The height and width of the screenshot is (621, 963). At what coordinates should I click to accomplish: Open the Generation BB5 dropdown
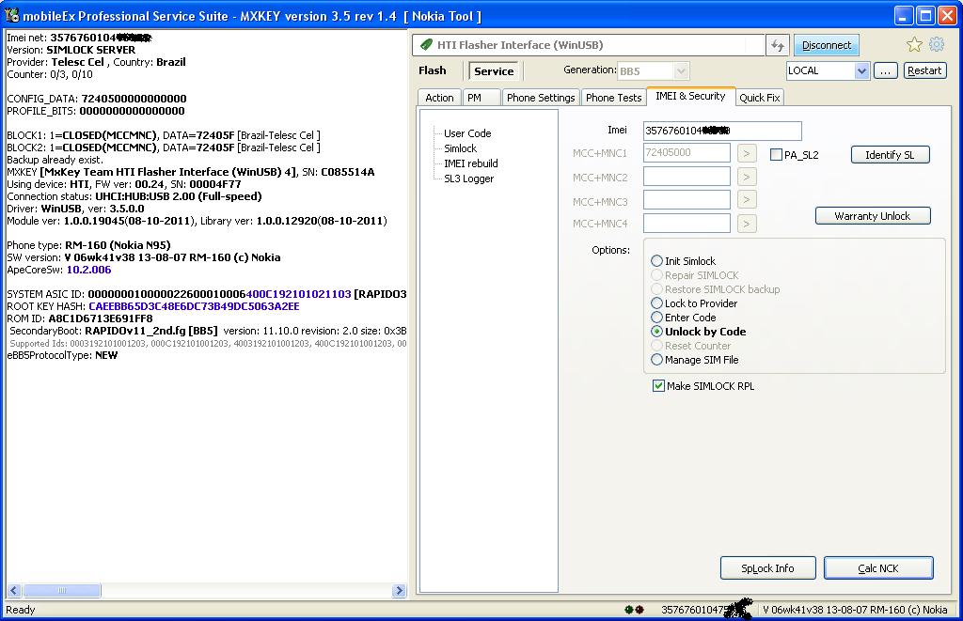tap(681, 71)
